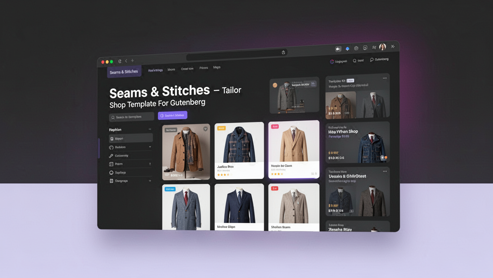Open the bottom card titled 'Besehs Rtay'
This screenshot has height=278, width=493.
coord(357,227)
